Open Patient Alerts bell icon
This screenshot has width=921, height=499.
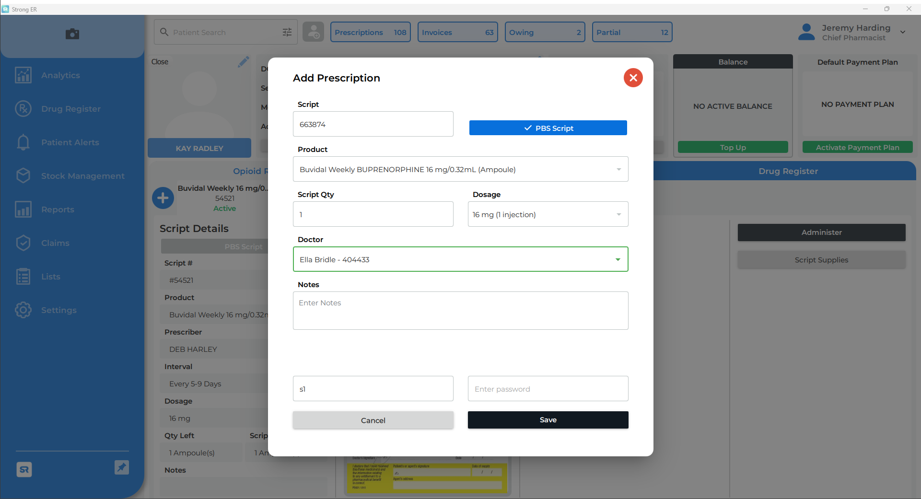tap(23, 142)
